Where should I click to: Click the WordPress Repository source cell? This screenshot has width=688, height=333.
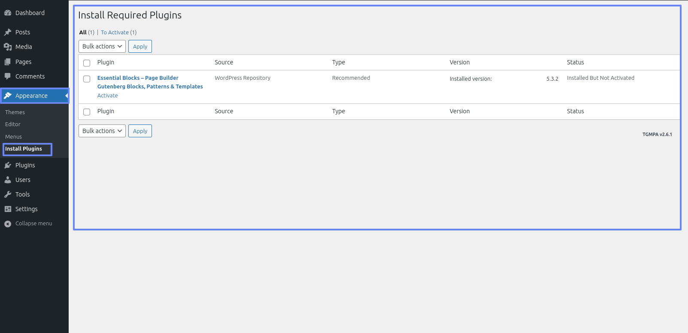(242, 78)
